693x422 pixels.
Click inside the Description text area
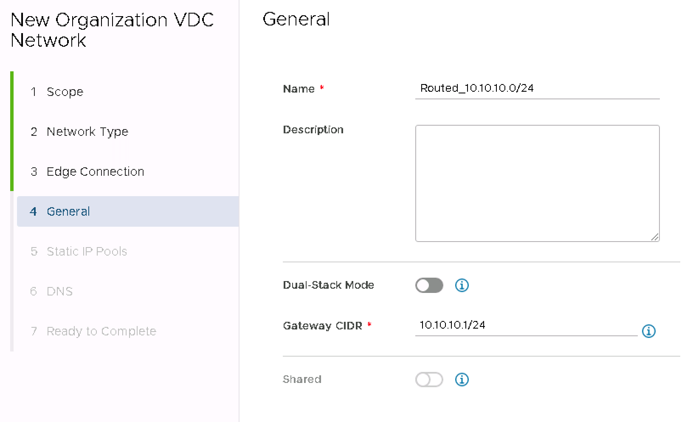pos(537,183)
